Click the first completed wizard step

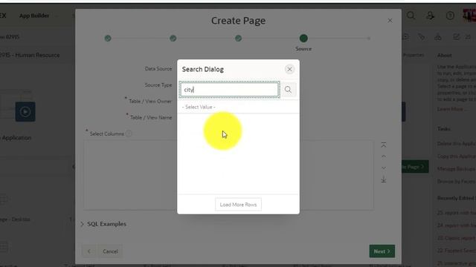[108, 39]
